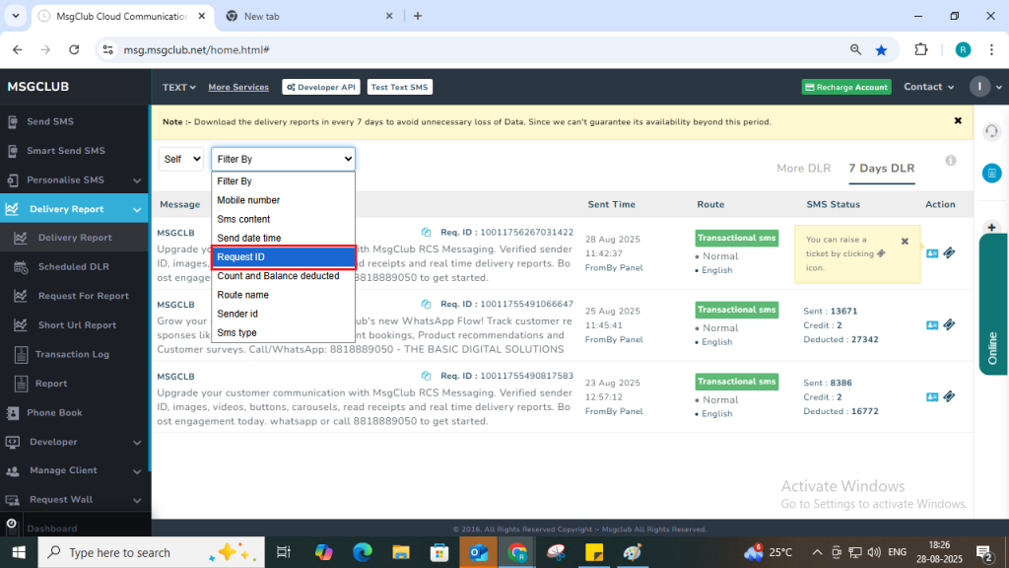Raise ticket for 23 Aug 2025 message
The image size is (1009, 568).
[949, 396]
